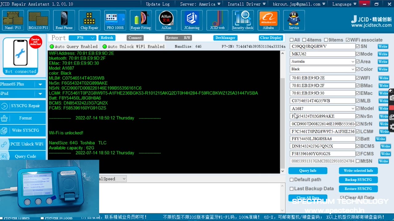Open the Area dropdown showing Australia
The width and height of the screenshot is (394, 221).
[x=322, y=61]
